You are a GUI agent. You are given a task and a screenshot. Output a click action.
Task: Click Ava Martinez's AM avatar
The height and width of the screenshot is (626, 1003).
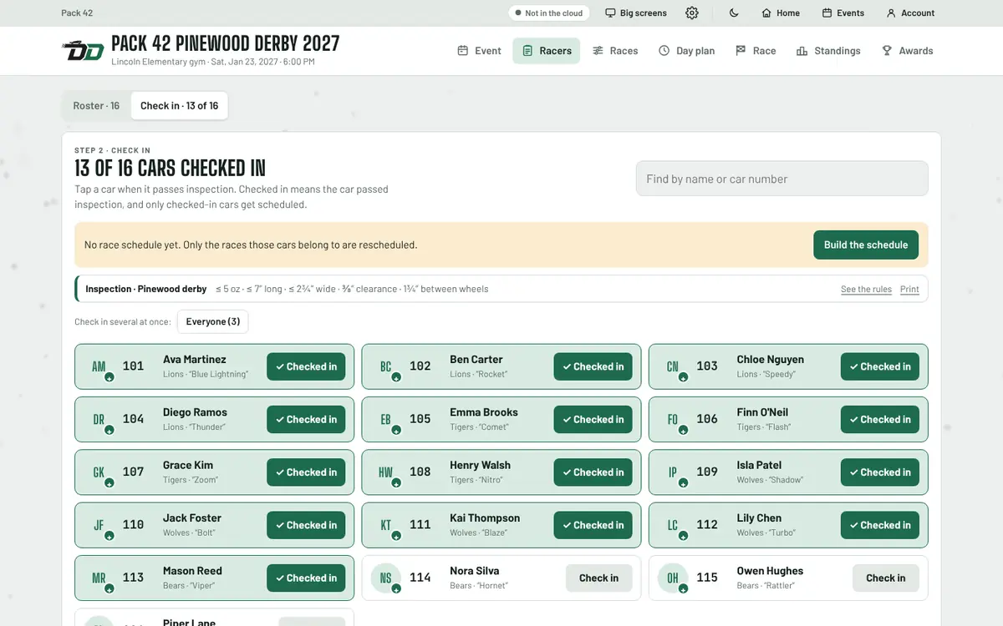[x=99, y=366]
